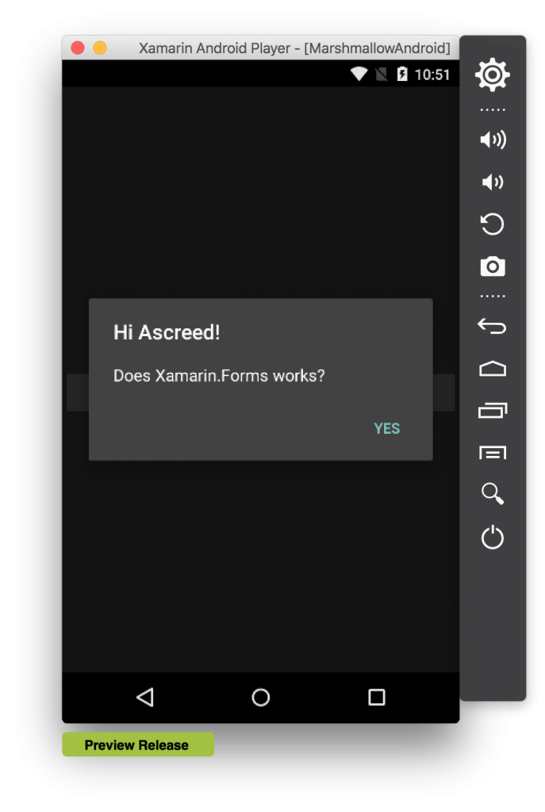Tap the Android home circle button
The image size is (545, 812).
(x=260, y=697)
